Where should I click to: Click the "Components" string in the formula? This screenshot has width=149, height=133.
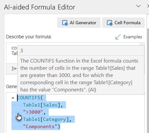pyautogui.click(x=40, y=126)
